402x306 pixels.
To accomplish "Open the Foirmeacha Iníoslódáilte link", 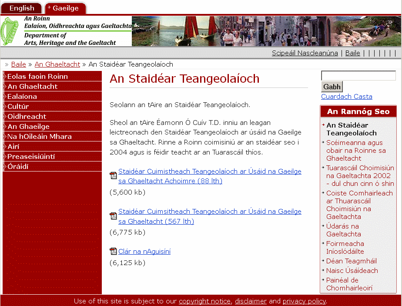I will [x=345, y=248].
